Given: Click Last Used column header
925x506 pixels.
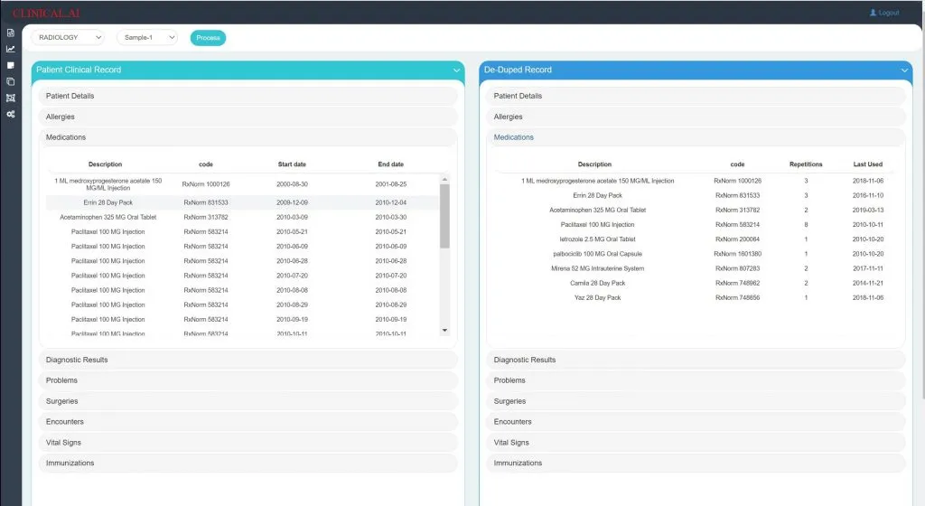Looking at the screenshot, I should pos(868,164).
